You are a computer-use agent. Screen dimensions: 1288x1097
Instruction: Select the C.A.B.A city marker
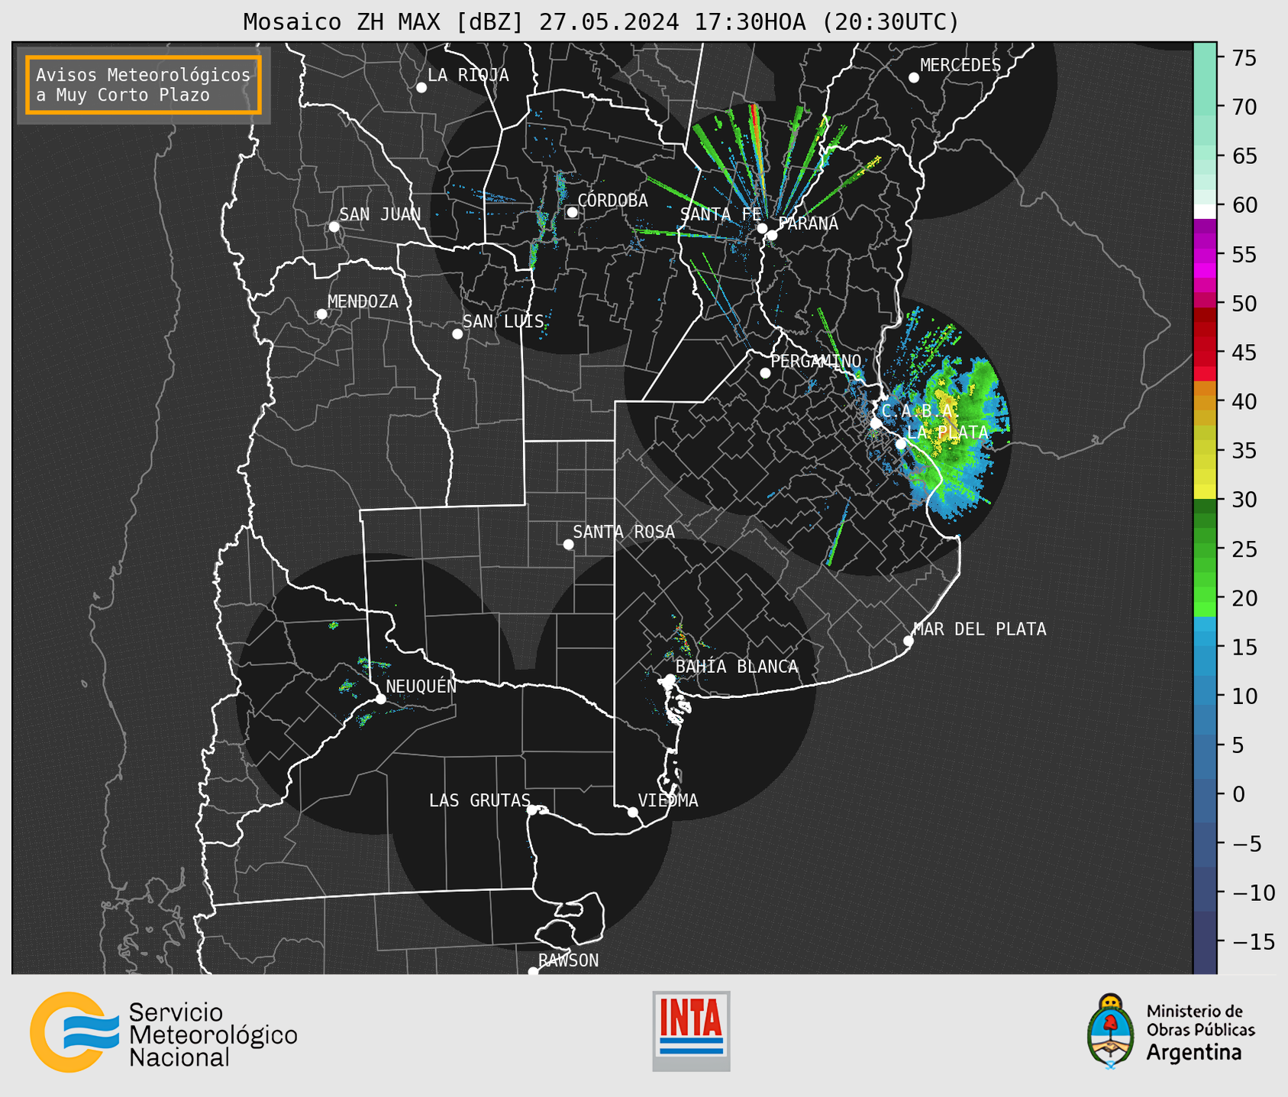coord(876,423)
